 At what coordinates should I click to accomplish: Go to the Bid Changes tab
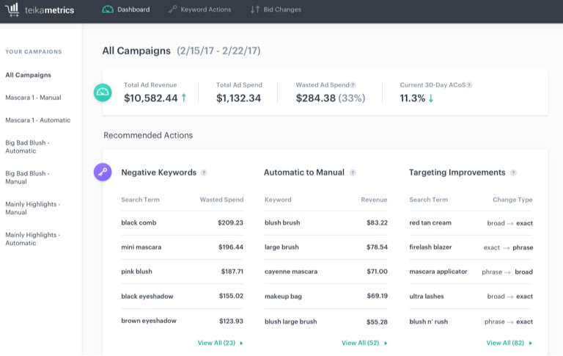point(276,10)
